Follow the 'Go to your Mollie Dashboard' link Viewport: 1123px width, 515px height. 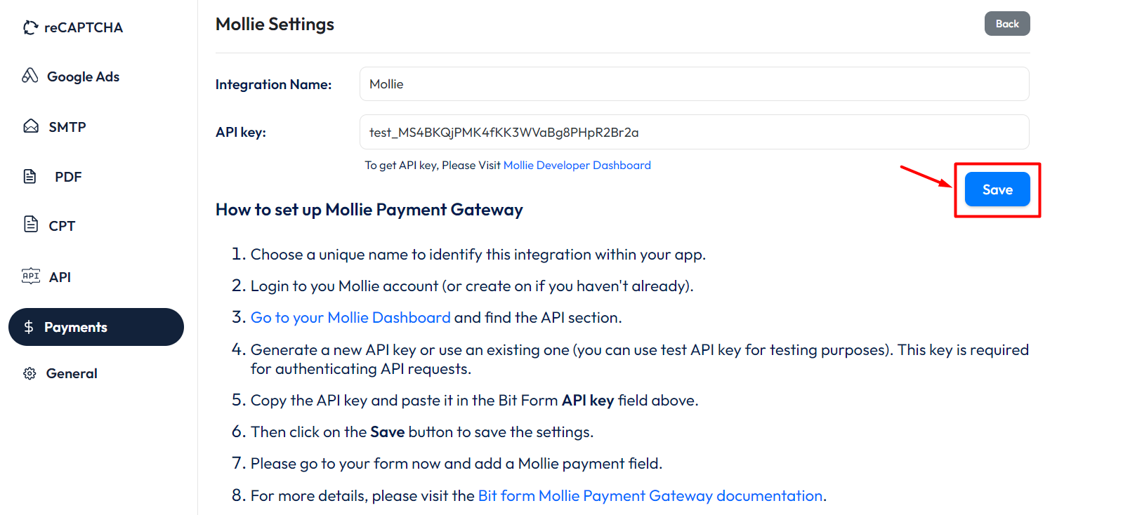[350, 318]
